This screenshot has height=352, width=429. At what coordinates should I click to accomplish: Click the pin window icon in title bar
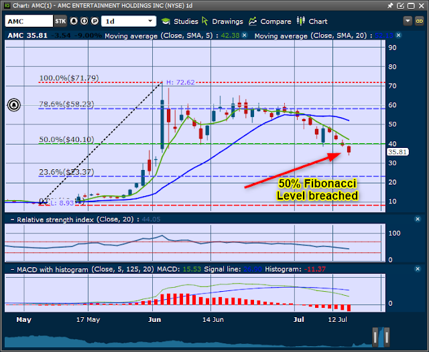click(x=390, y=5)
